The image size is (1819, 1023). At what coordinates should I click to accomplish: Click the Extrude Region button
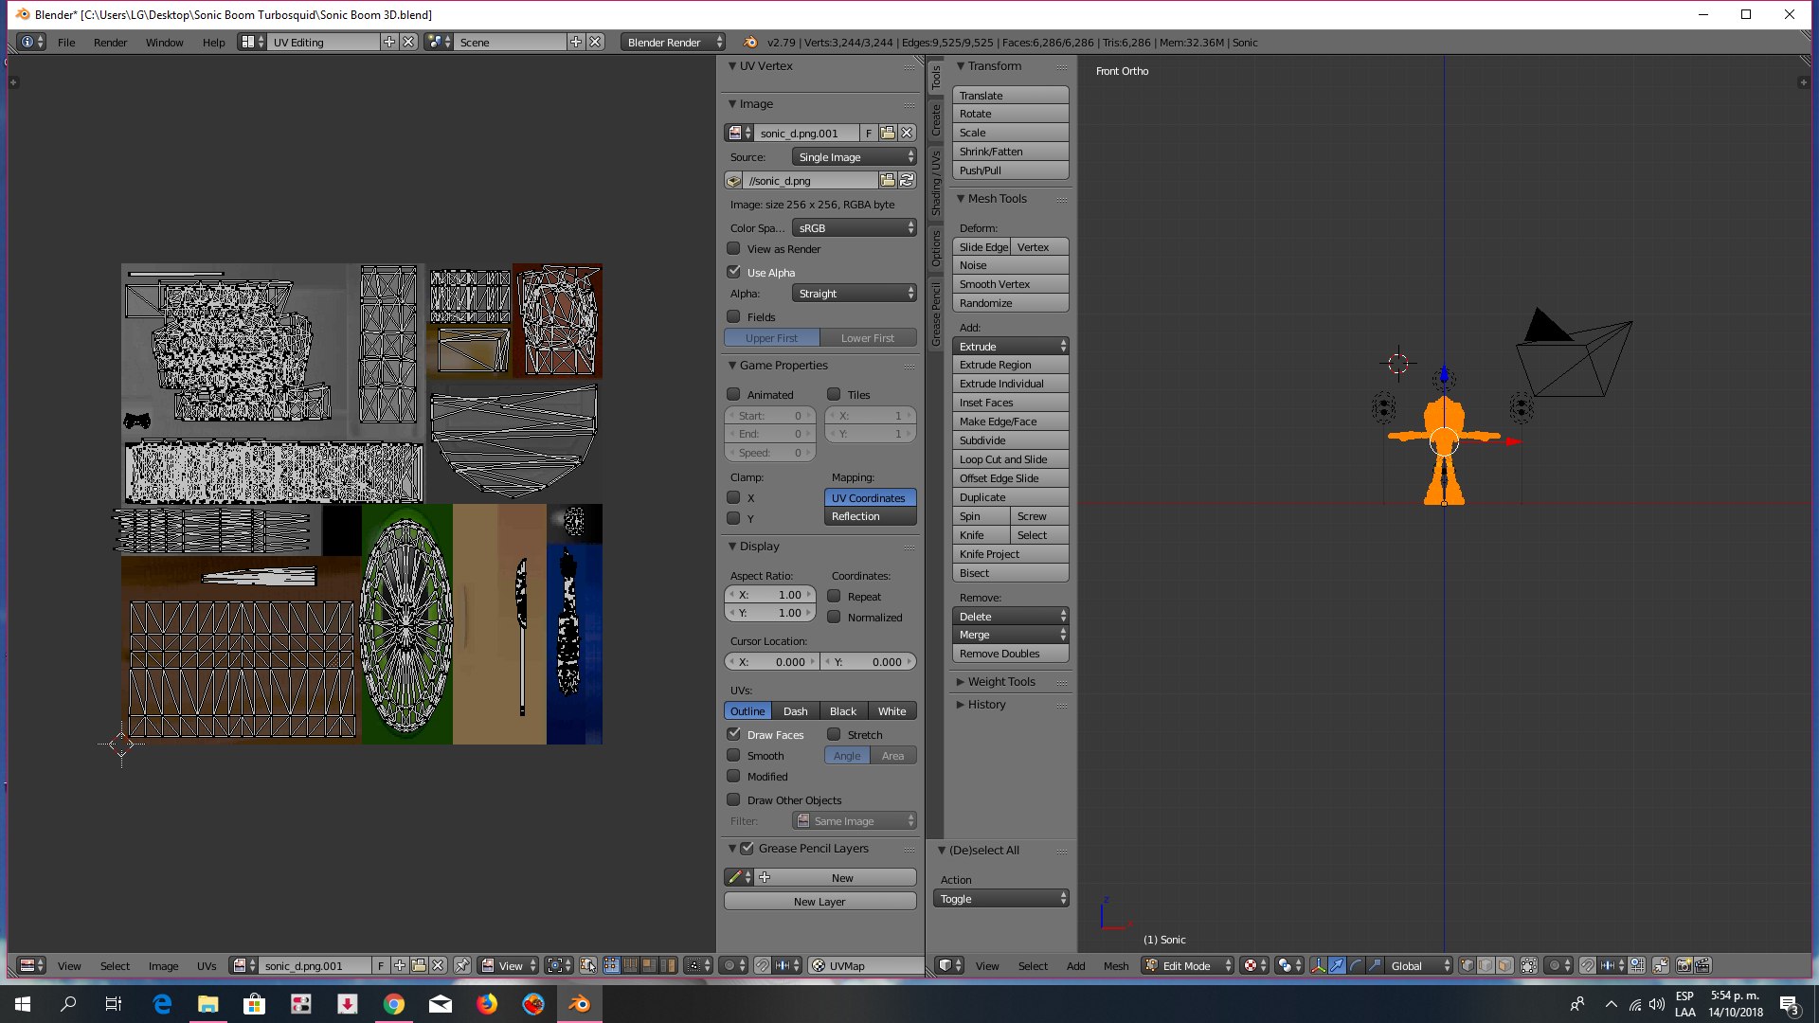pyautogui.click(x=1010, y=364)
